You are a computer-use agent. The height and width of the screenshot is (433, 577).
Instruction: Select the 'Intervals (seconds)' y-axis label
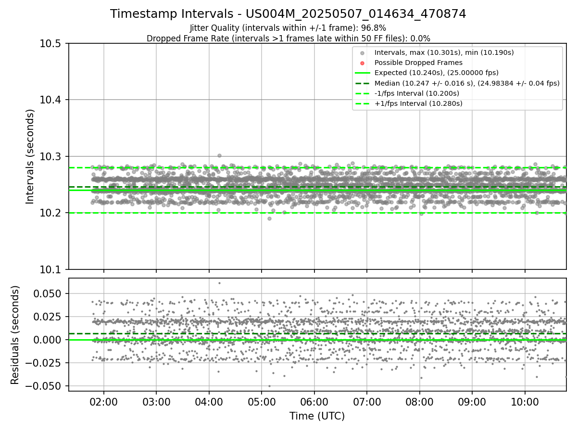30,156
